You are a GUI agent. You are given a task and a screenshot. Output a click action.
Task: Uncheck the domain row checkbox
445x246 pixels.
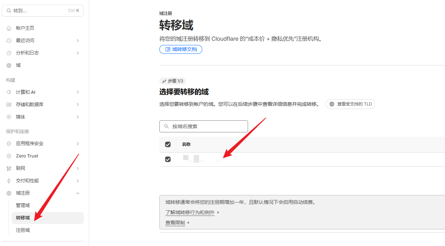point(168,159)
